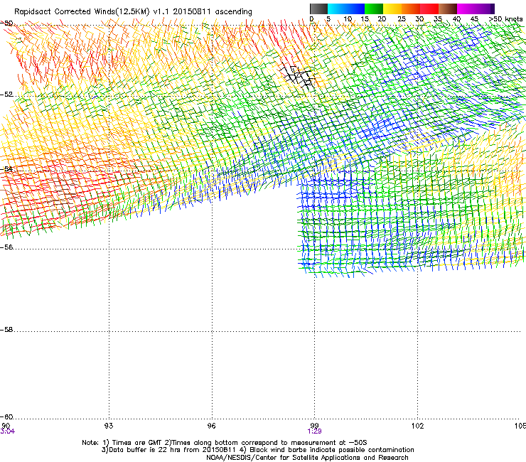This screenshot has height=462, width=526.
Task: Click the '20150811 ascending' date in the title
Action: [213, 12]
